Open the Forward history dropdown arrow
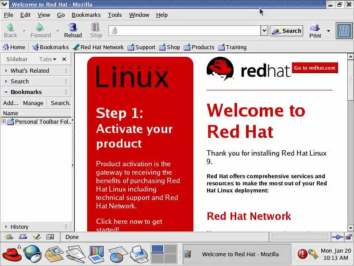 (58, 31)
